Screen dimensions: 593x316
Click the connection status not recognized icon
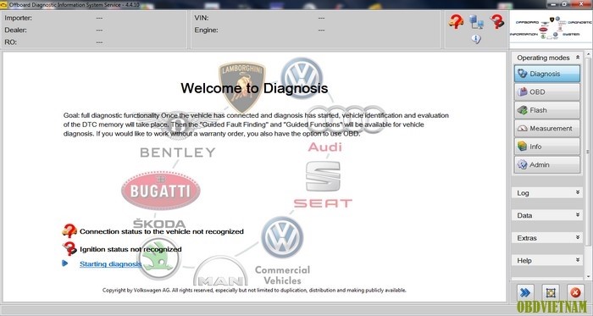pos(69,230)
